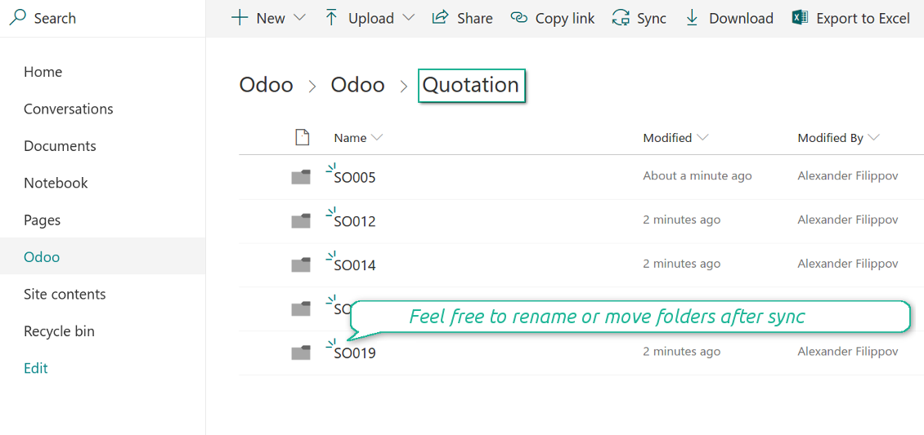
Task: Click the Download arrow icon
Action: point(692,17)
